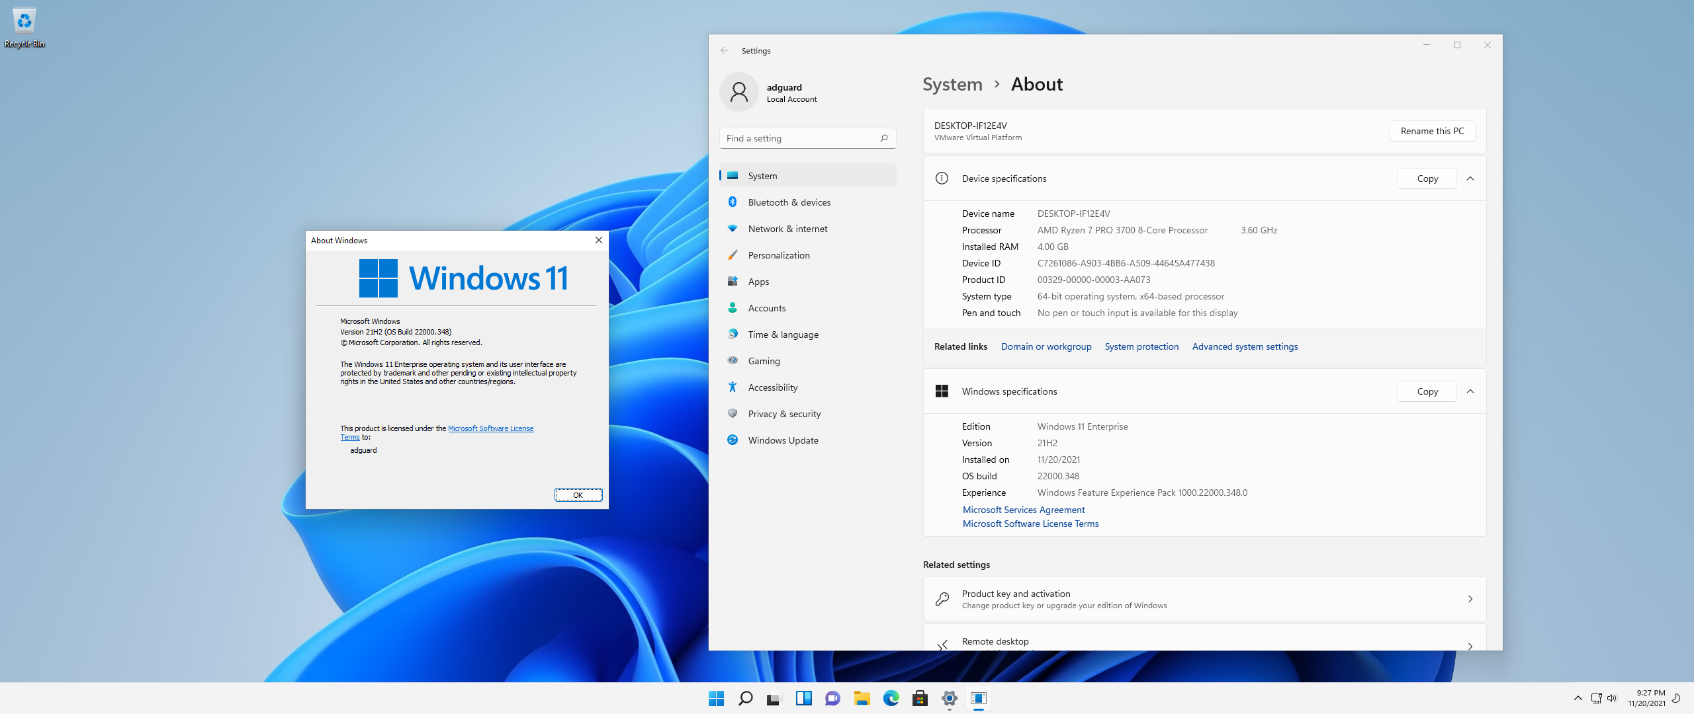Screen dimensions: 1694x714
Task: Open Task View on the taskbar
Action: click(x=774, y=698)
